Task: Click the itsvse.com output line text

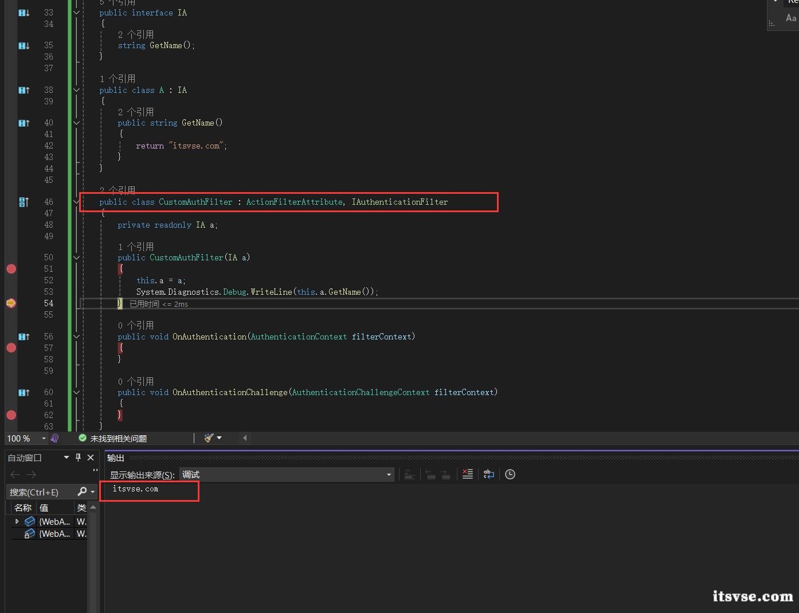Action: pos(135,489)
